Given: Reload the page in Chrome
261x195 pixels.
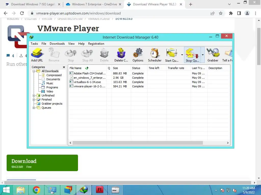Looking at the screenshot, I should coord(22,13).
